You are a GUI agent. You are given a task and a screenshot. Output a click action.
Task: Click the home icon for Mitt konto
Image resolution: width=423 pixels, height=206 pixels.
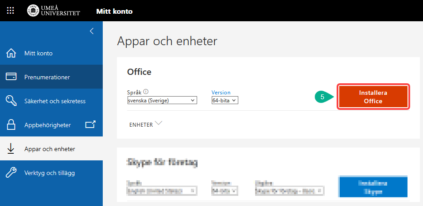pos(11,53)
